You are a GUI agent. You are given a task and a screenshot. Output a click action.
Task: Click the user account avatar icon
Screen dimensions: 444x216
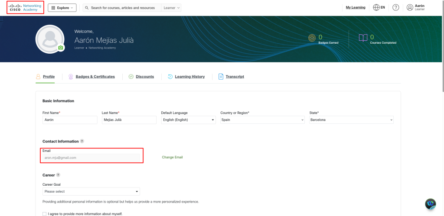(410, 7)
